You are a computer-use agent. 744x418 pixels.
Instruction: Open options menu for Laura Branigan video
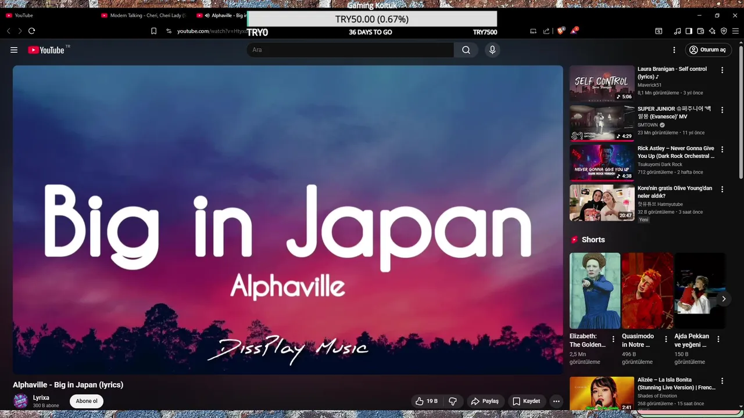point(722,70)
